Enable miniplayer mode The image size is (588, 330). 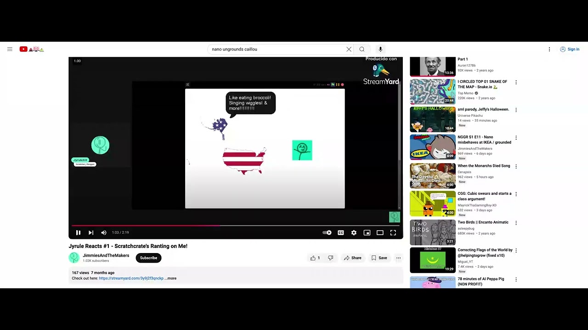(x=367, y=232)
